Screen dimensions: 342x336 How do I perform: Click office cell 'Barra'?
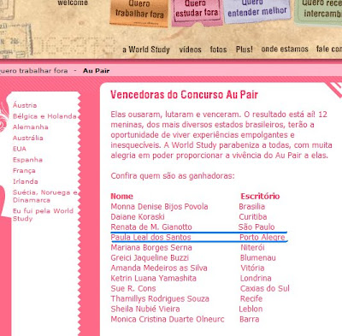[x=250, y=320]
